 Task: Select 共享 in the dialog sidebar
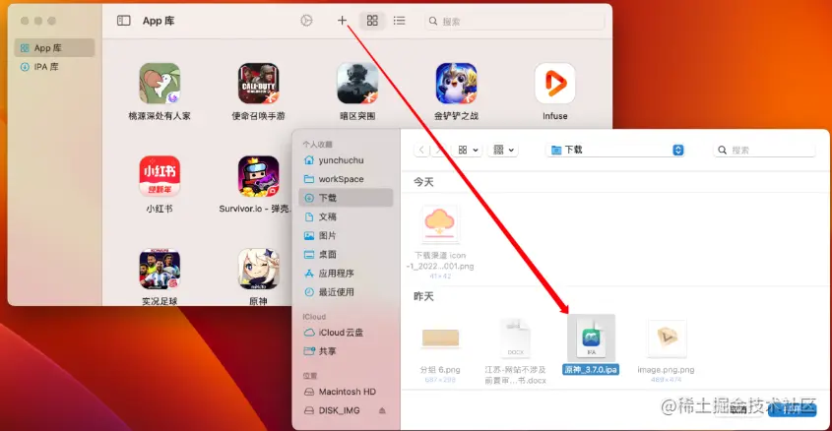pyautogui.click(x=346, y=351)
